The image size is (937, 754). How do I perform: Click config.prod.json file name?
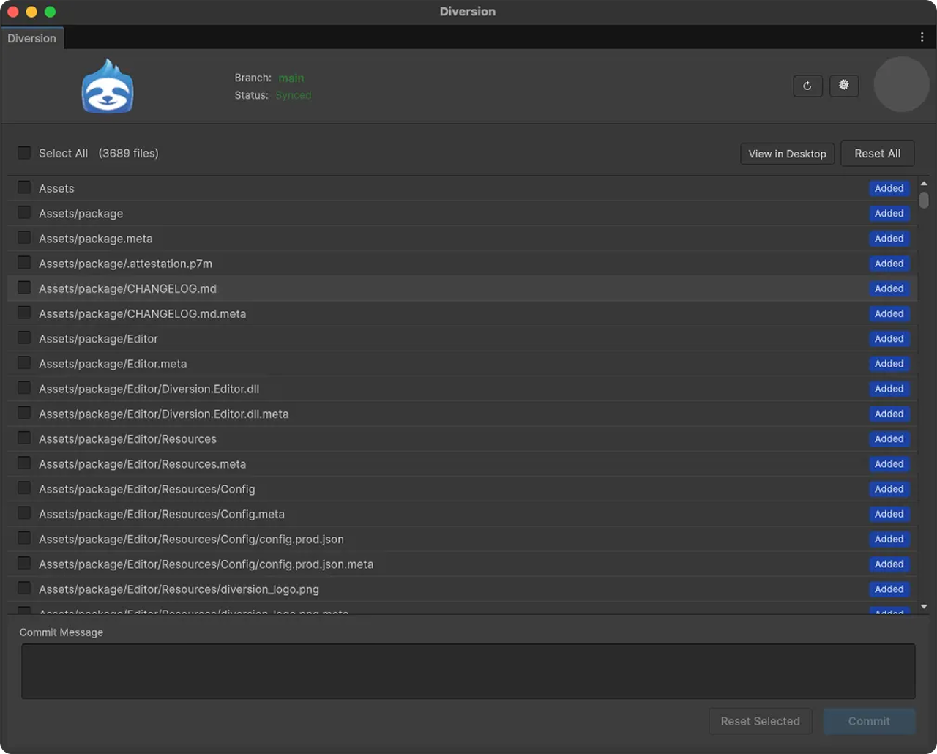point(191,540)
